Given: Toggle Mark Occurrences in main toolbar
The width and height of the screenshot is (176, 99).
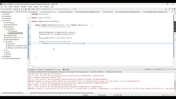Looking at the screenshot, I should click(46, 9).
